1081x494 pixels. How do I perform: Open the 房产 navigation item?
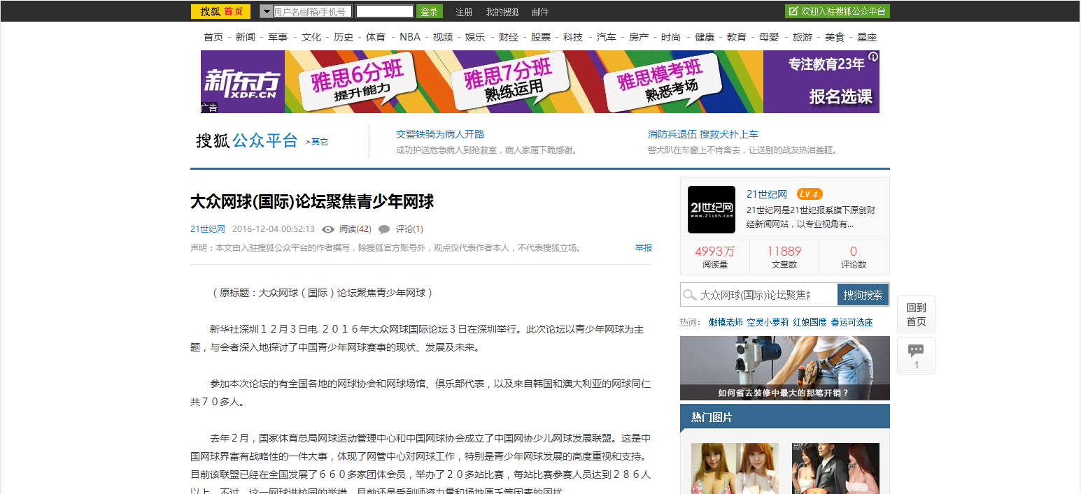[639, 37]
